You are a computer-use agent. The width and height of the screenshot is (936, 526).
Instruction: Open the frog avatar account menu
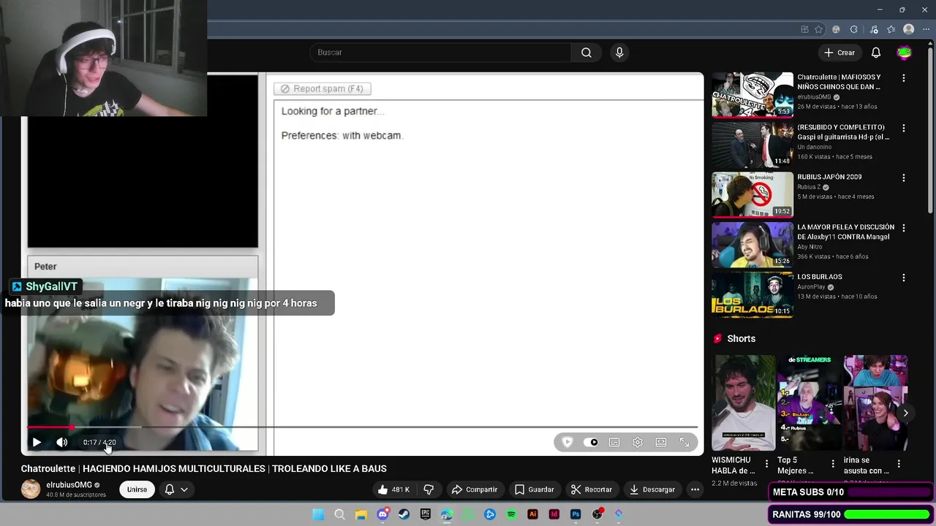(x=905, y=53)
